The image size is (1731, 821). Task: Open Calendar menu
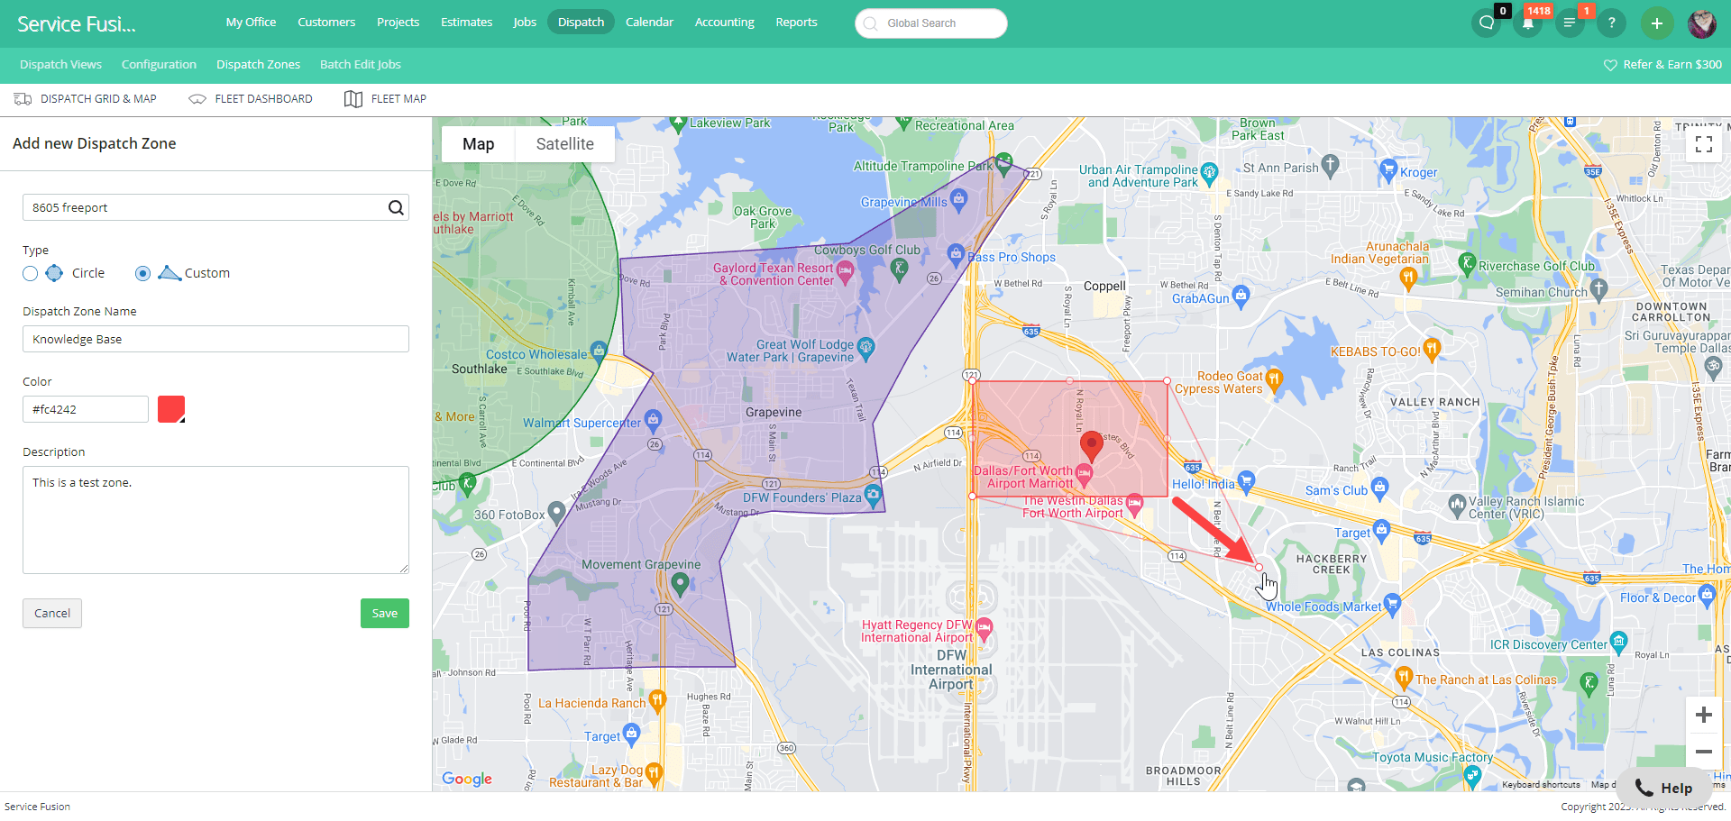point(650,22)
